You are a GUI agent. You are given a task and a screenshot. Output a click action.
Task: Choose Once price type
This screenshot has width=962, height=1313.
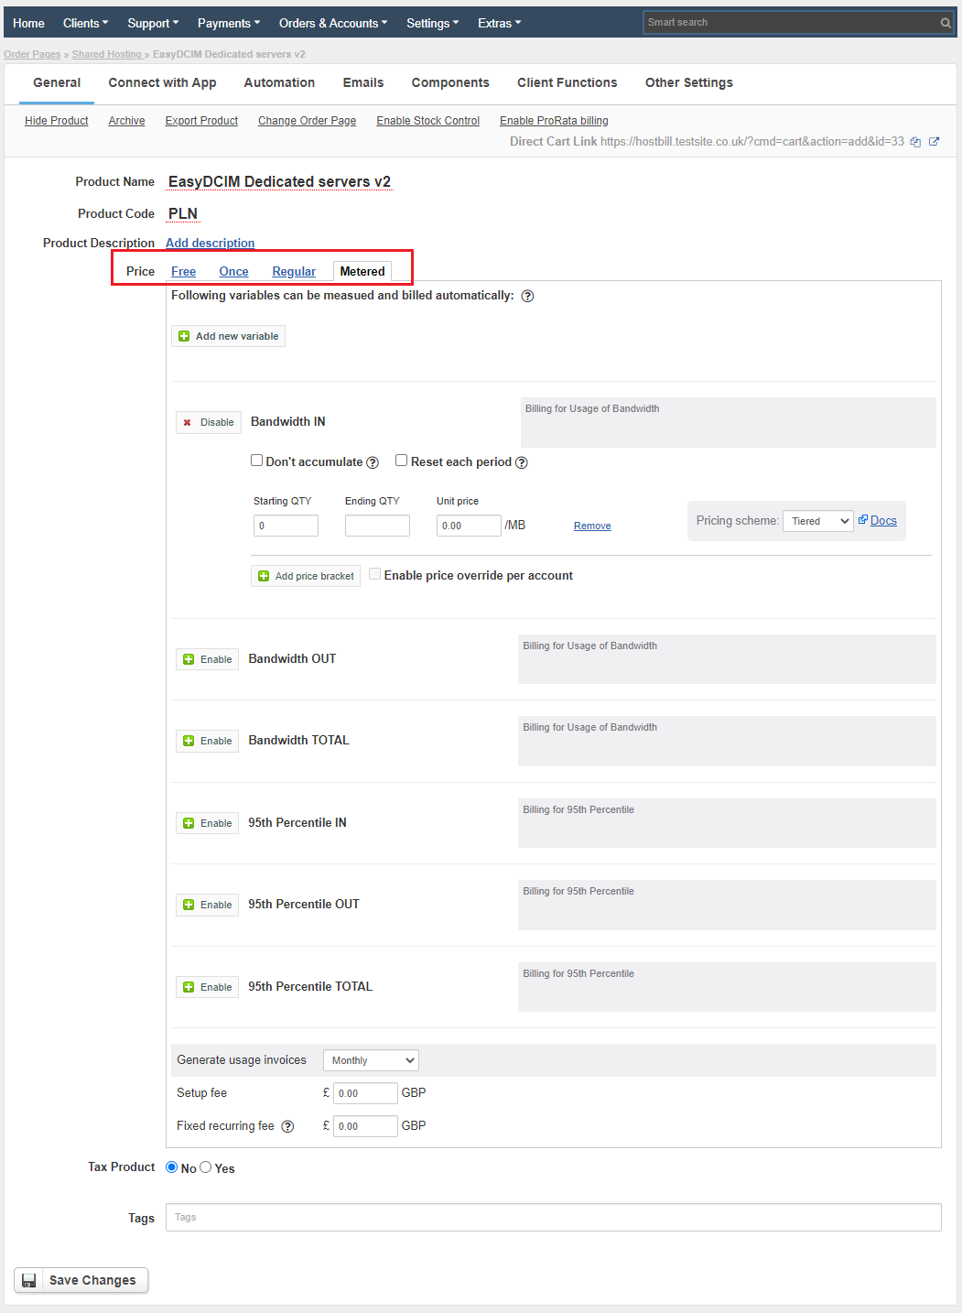(x=233, y=272)
